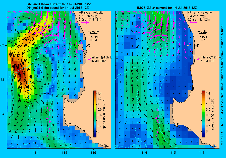226x158 pixels.
Task: Click the right panel speed color bar
Action: [x=203, y=114]
